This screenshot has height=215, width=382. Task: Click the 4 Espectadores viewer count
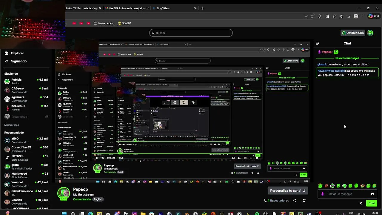coord(276,201)
